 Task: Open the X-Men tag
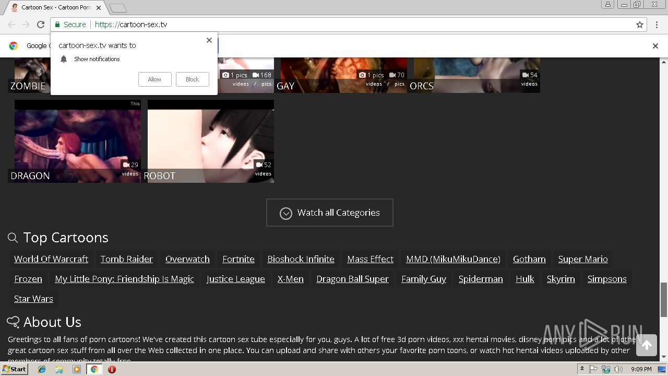point(291,279)
